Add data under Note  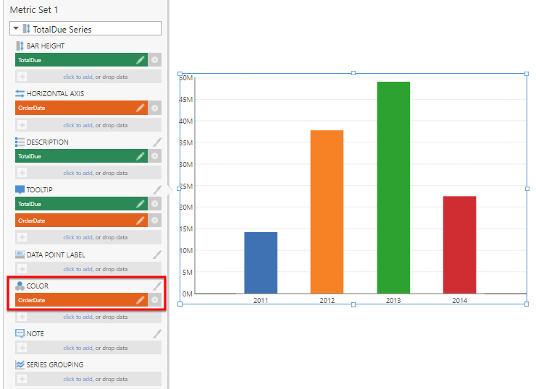(x=88, y=348)
